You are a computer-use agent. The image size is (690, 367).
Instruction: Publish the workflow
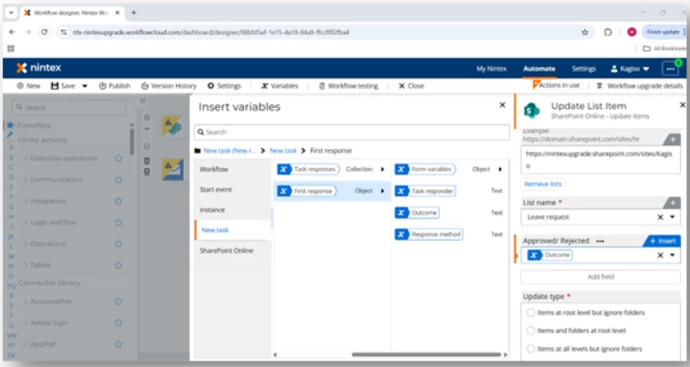(115, 85)
